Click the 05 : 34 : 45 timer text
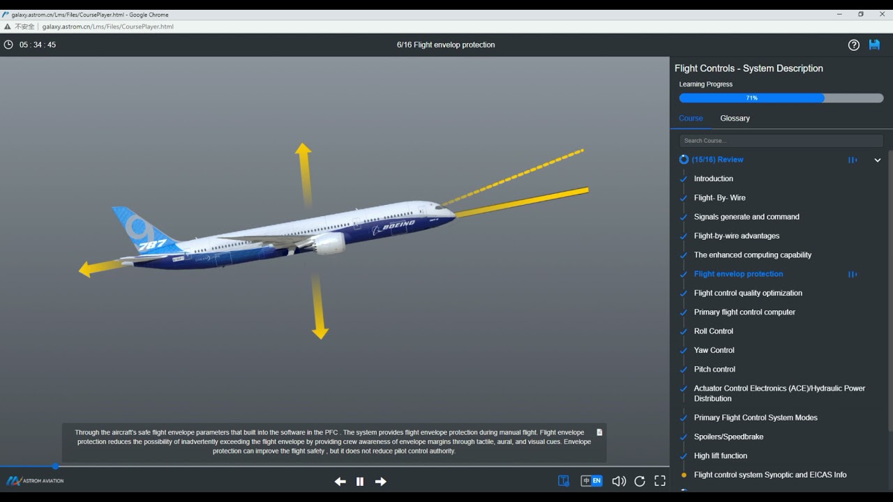The width and height of the screenshot is (893, 502). (38, 45)
